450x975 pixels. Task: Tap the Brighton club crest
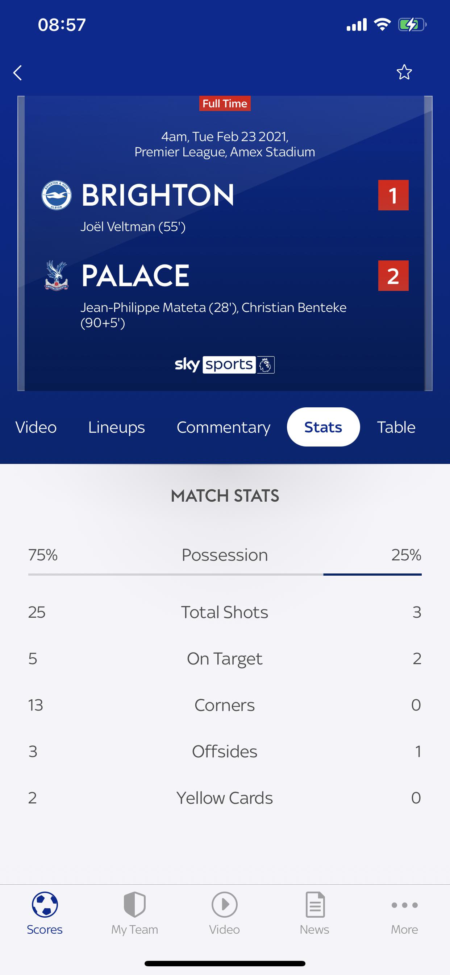(57, 195)
